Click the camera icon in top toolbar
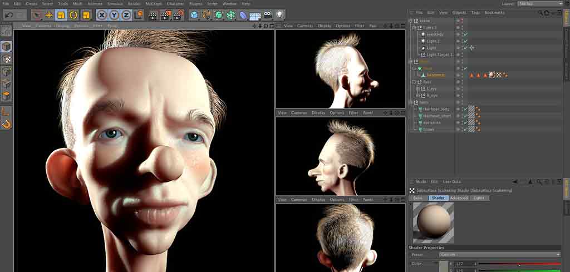The image size is (570, 272). [x=268, y=15]
